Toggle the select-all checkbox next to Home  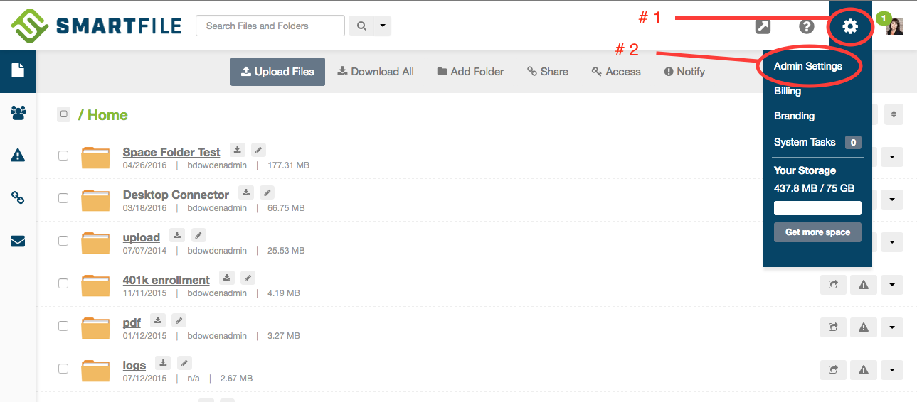click(63, 114)
